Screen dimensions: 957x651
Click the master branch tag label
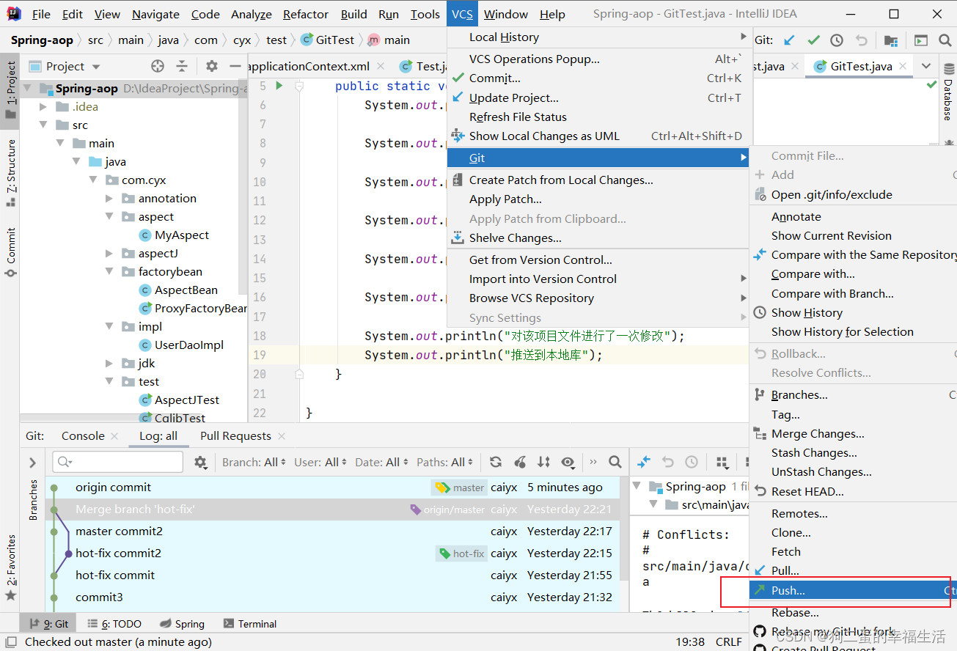[460, 488]
